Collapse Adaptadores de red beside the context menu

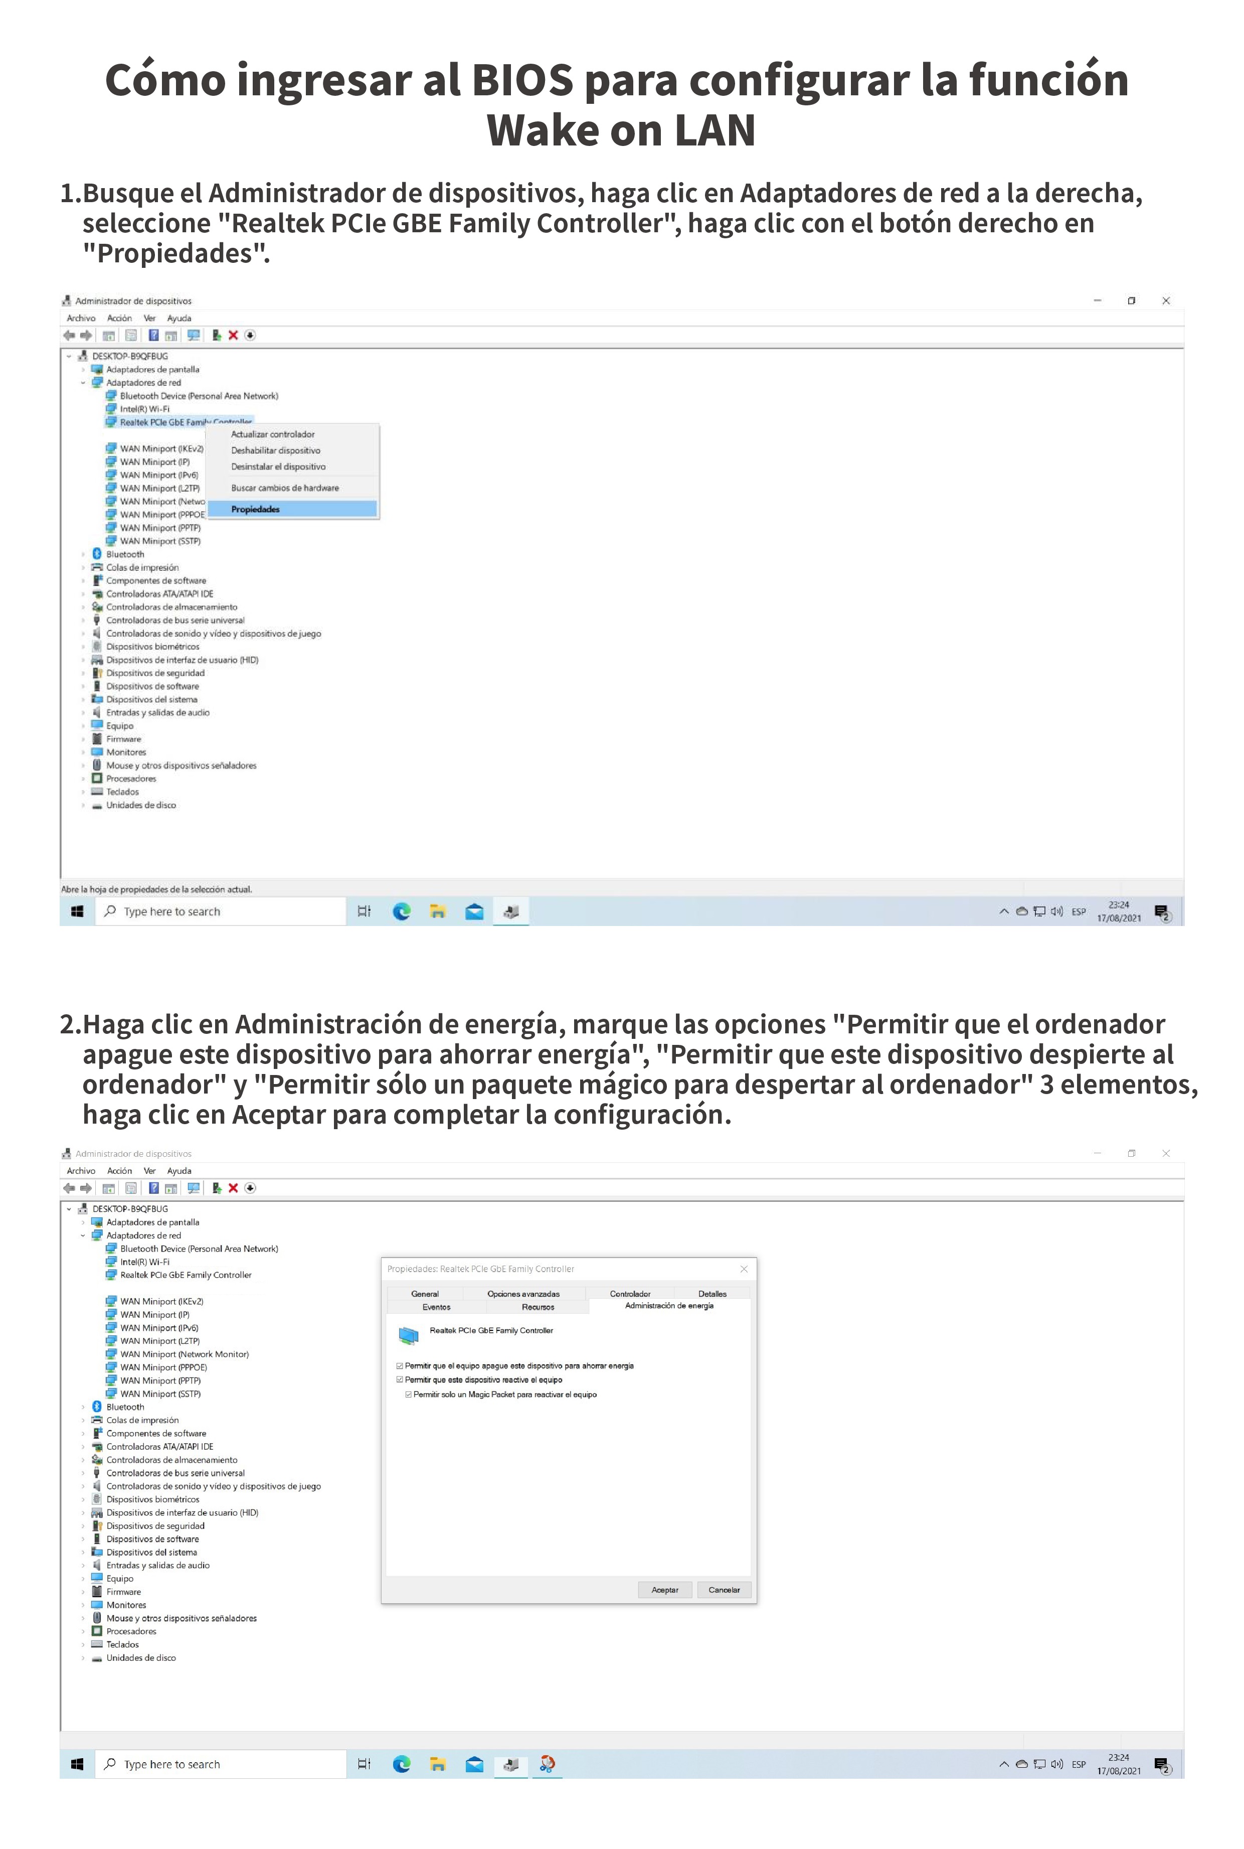(83, 383)
